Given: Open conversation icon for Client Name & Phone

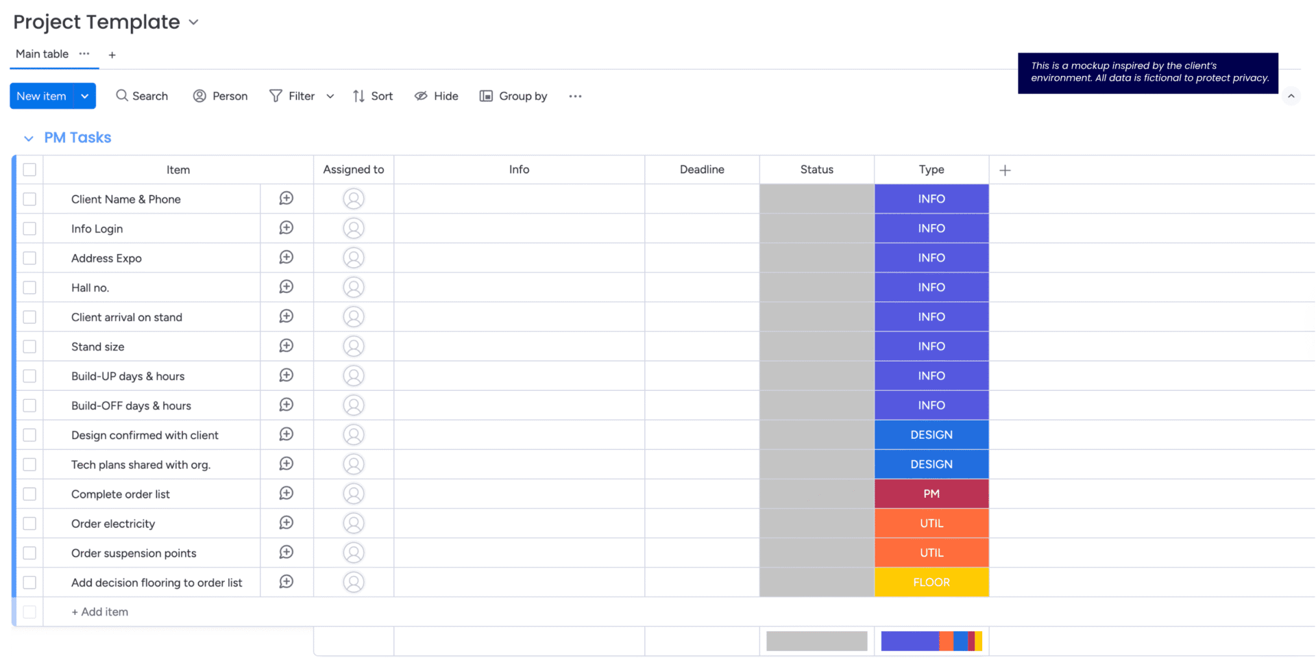Looking at the screenshot, I should (286, 199).
